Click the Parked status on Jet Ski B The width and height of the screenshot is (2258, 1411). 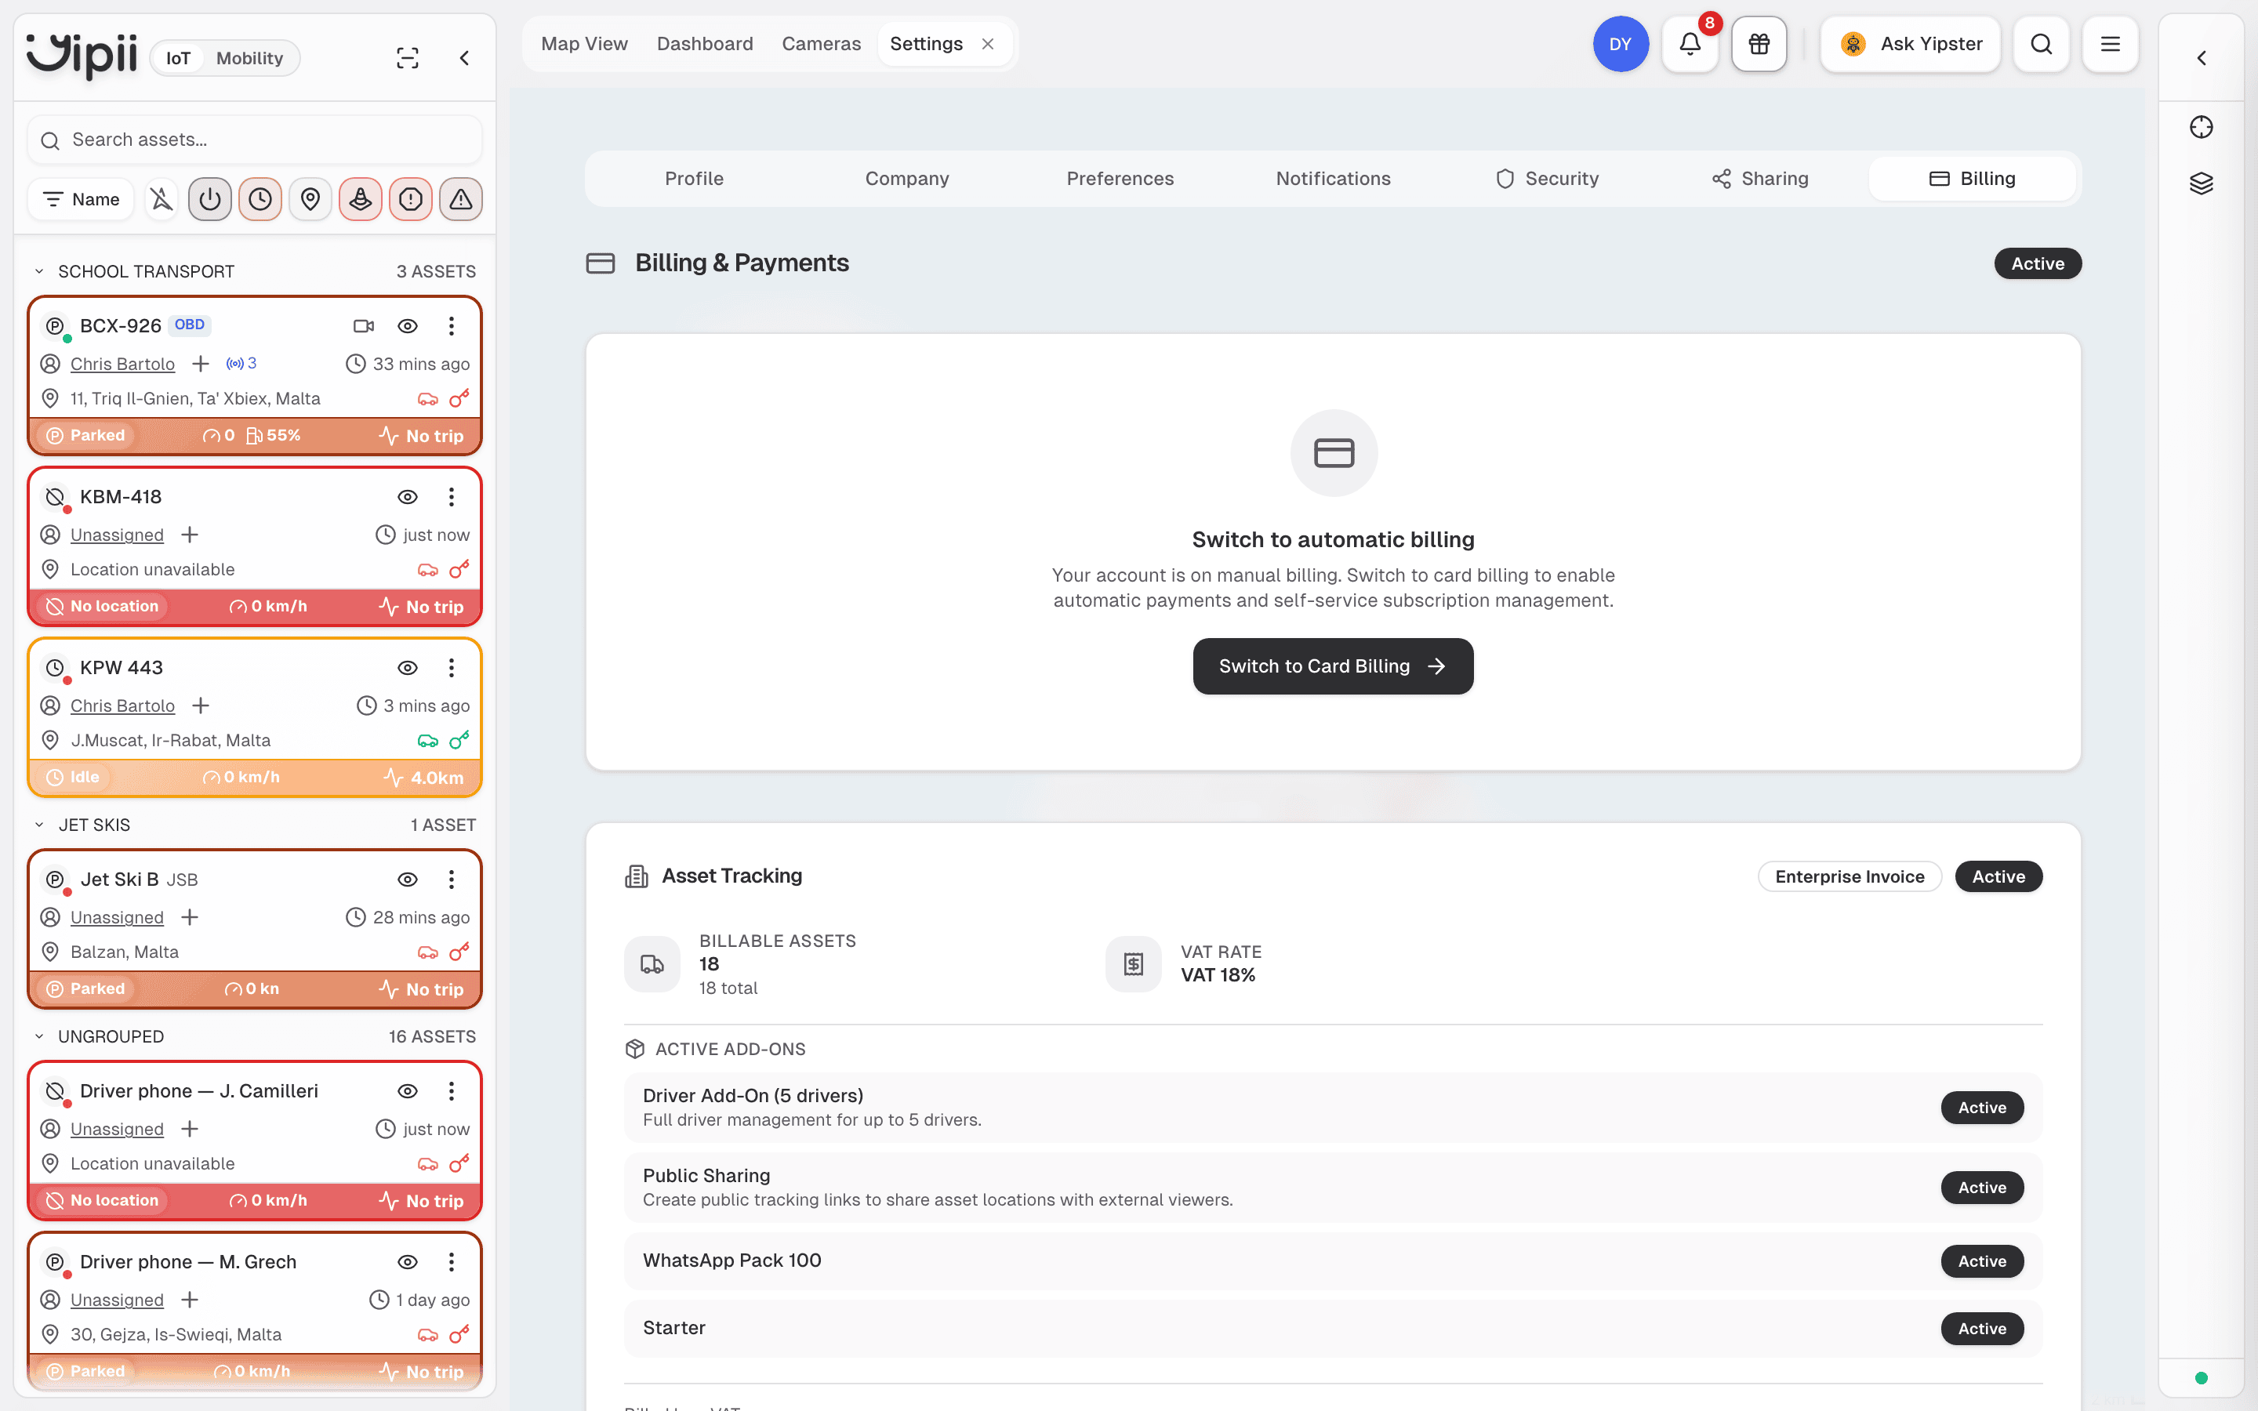[x=85, y=989]
